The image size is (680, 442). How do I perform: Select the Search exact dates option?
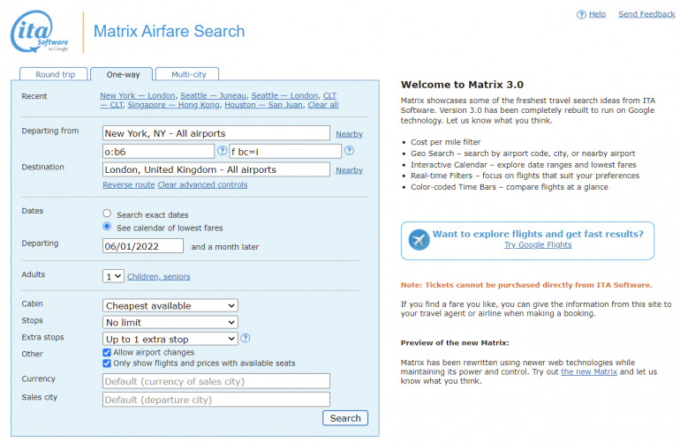pyautogui.click(x=107, y=214)
